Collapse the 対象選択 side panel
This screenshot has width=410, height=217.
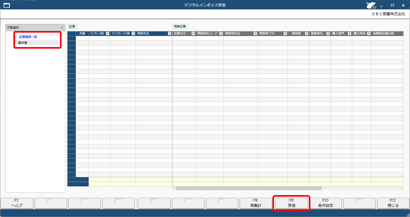tap(62, 27)
